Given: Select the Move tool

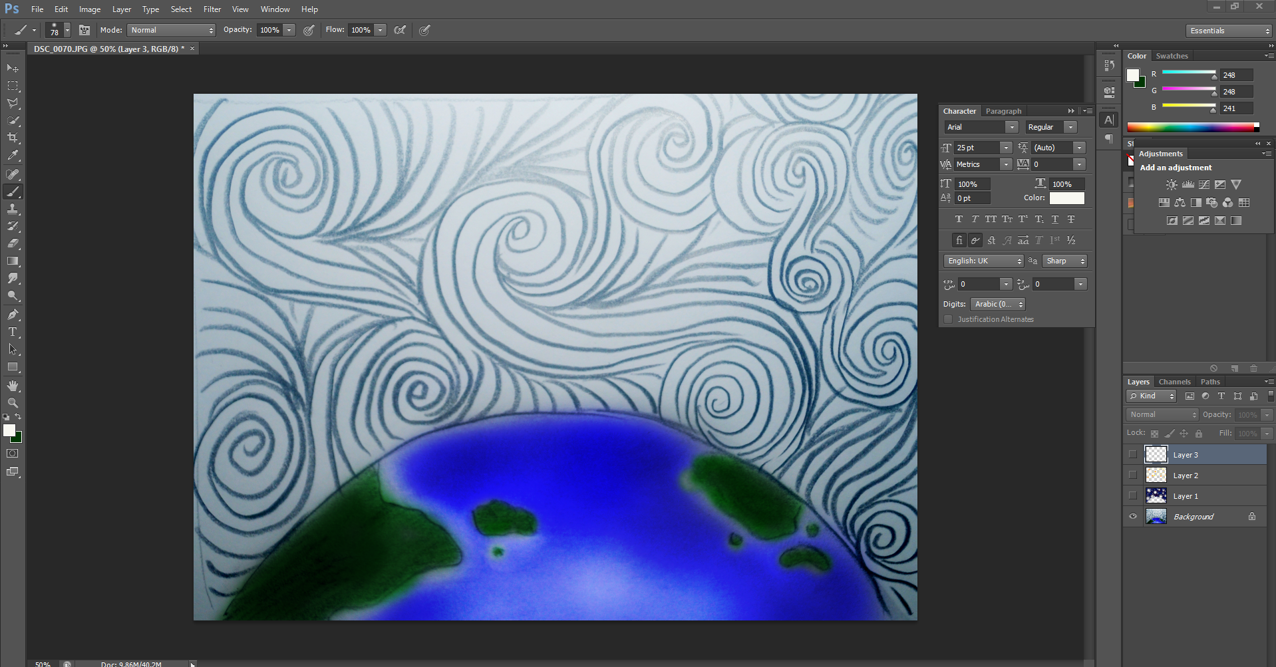Looking at the screenshot, I should pyautogui.click(x=13, y=68).
